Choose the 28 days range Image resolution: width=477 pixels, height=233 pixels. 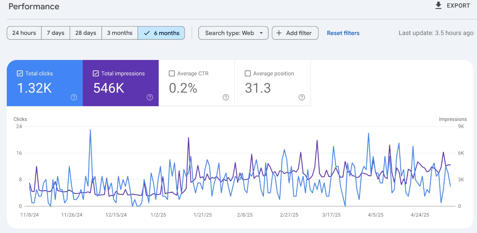pos(86,33)
